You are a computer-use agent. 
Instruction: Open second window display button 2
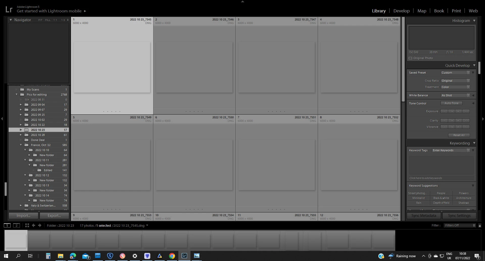point(16,225)
